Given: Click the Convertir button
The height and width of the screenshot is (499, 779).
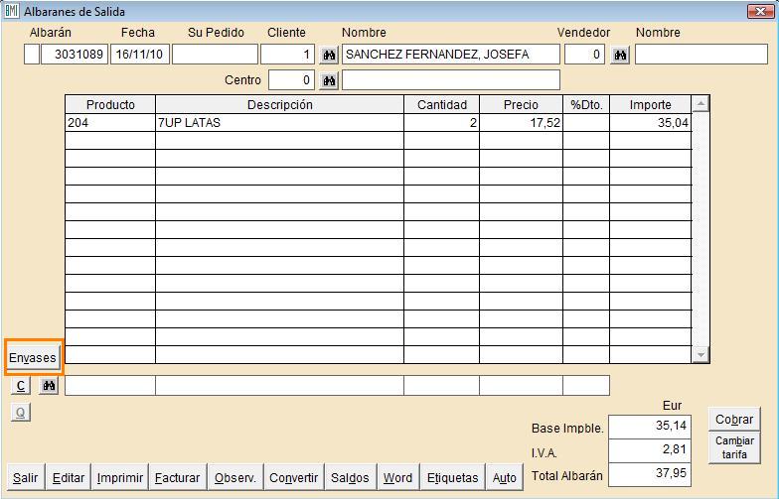Looking at the screenshot, I should [x=294, y=477].
